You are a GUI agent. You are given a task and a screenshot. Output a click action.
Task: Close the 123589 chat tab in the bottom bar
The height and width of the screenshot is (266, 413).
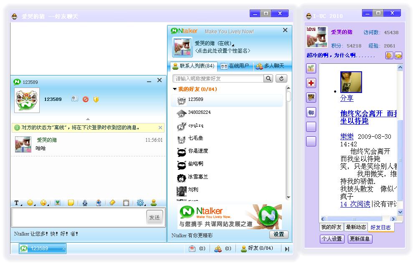coord(63,248)
